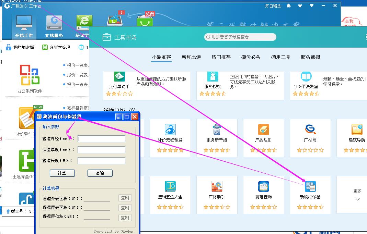Click 我的加密锁 lock icon
The image size is (367, 234).
coord(9,47)
